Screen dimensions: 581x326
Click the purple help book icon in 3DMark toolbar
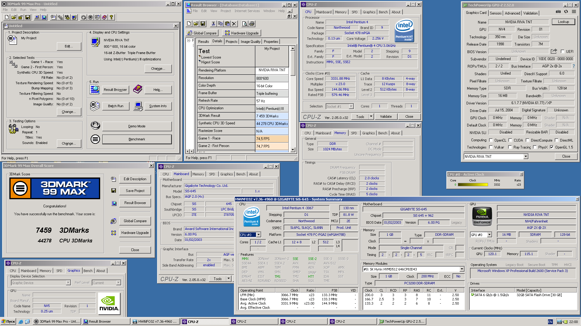point(104,17)
